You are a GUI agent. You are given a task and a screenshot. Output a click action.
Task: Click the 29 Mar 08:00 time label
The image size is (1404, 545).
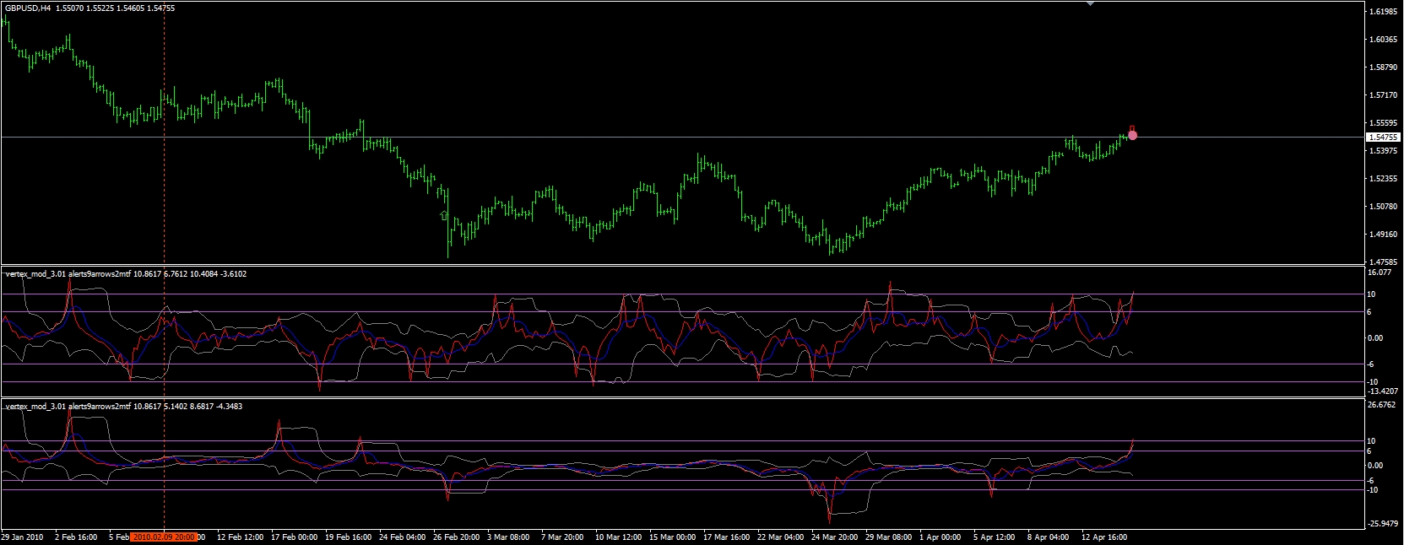pyautogui.click(x=889, y=537)
